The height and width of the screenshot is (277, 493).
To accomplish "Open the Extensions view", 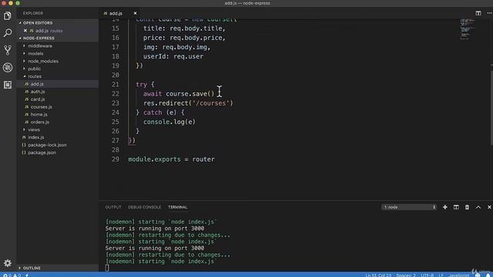I will pos(8,85).
